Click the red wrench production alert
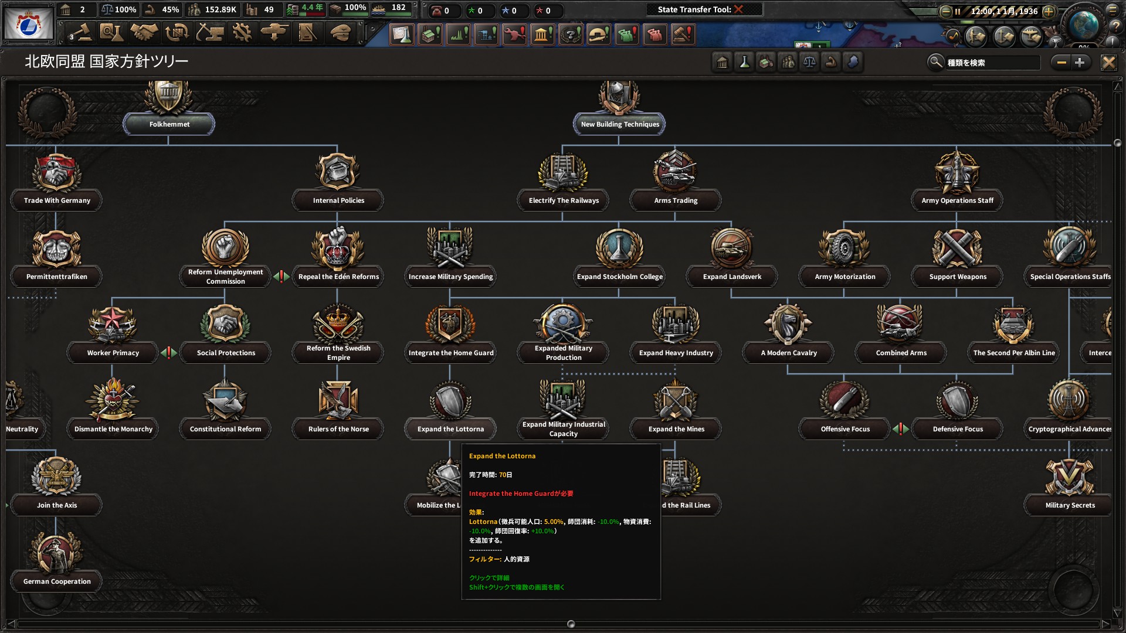This screenshot has height=633, width=1126. (x=514, y=35)
